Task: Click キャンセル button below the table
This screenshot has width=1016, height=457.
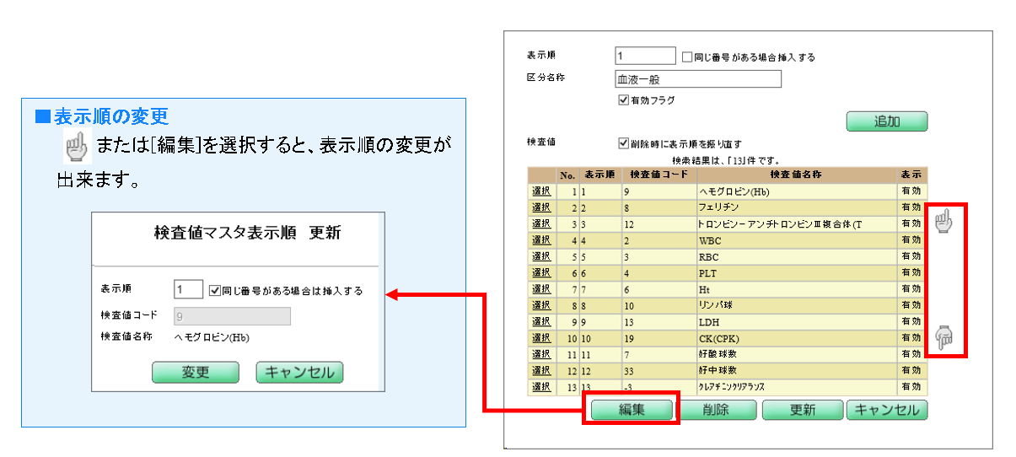Action: click(887, 410)
